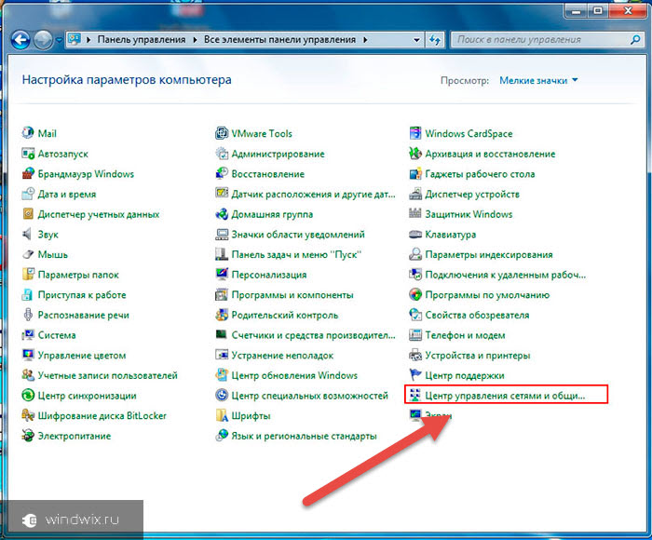
Task: Open Архивация и восстановление link
Action: point(490,154)
